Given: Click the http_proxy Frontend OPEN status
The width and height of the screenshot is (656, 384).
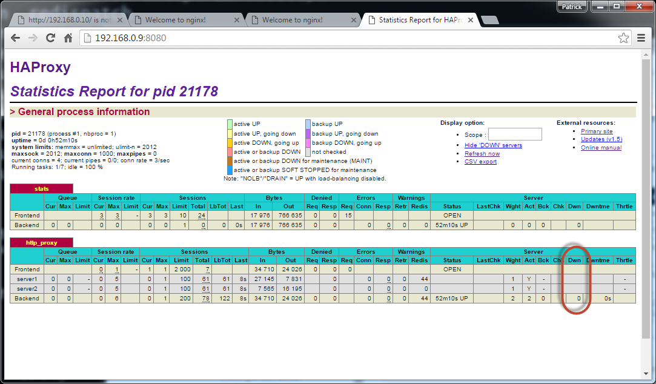Looking at the screenshot, I should click(452, 270).
